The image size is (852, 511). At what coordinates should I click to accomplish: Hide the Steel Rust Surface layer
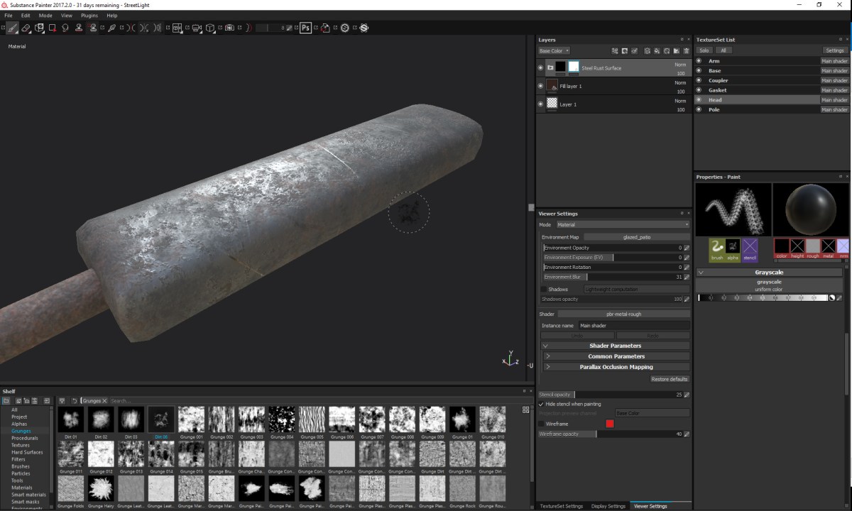click(x=540, y=67)
